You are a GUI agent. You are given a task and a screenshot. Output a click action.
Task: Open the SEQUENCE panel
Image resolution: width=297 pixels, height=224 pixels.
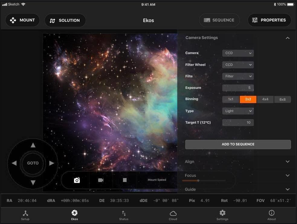pyautogui.click(x=219, y=20)
